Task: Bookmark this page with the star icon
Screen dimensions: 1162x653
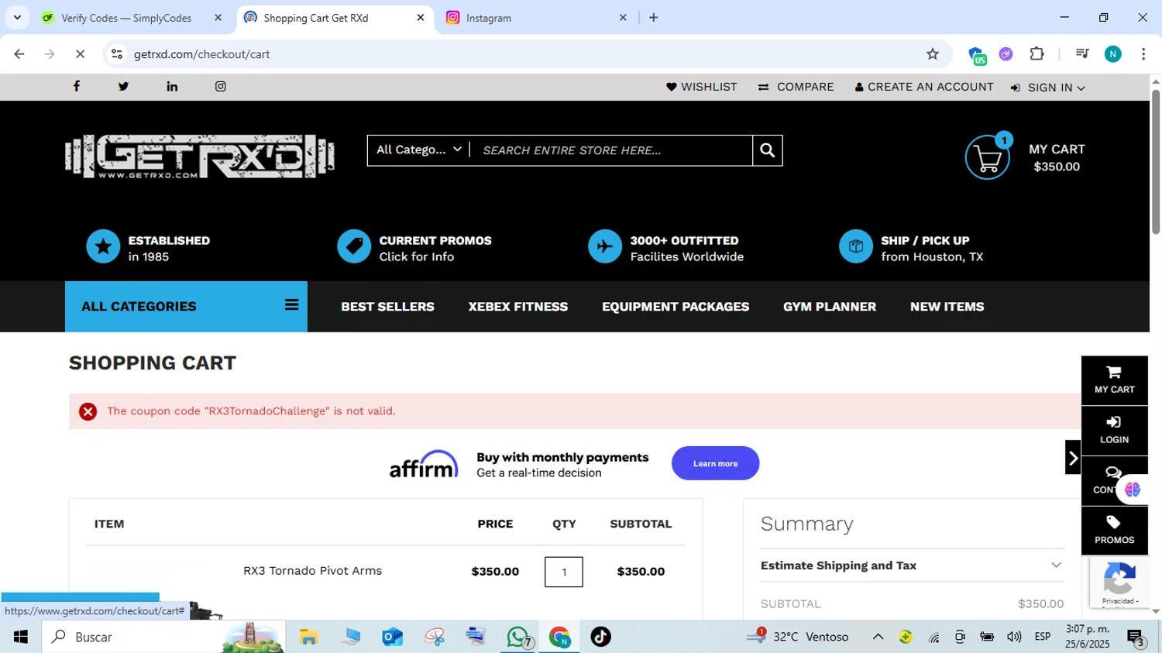Action: tap(933, 54)
